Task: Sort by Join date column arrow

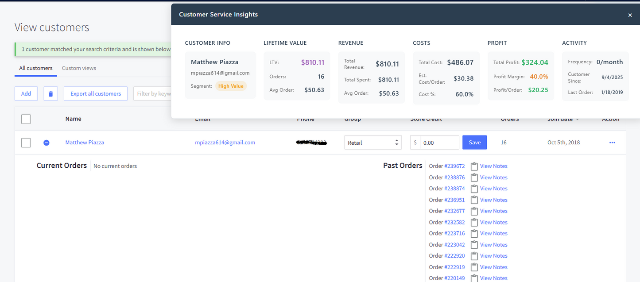Action: click(577, 119)
